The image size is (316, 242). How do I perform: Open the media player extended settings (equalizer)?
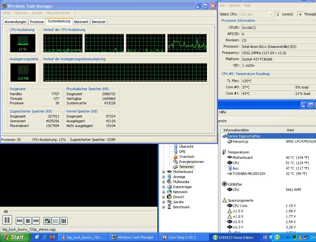[64, 221]
